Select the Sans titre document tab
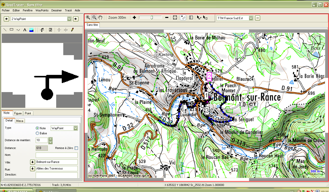 [92, 25]
